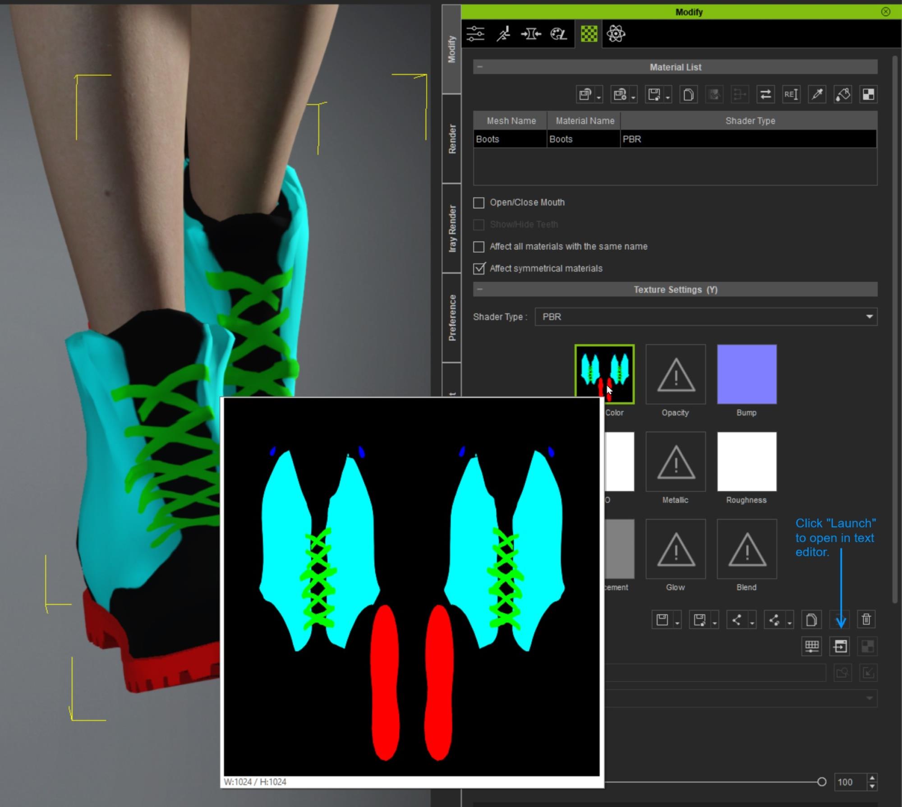The height and width of the screenshot is (807, 902).
Task: Open the second share-nodes dropdown arrow
Action: click(x=789, y=623)
